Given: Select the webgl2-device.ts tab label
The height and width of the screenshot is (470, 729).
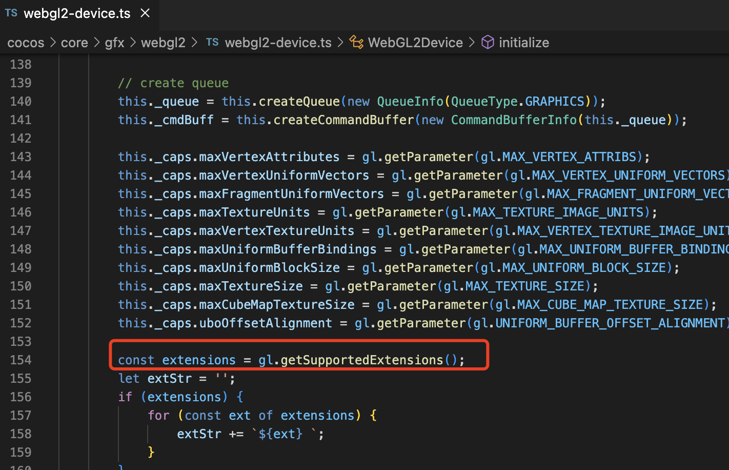Looking at the screenshot, I should [77, 13].
